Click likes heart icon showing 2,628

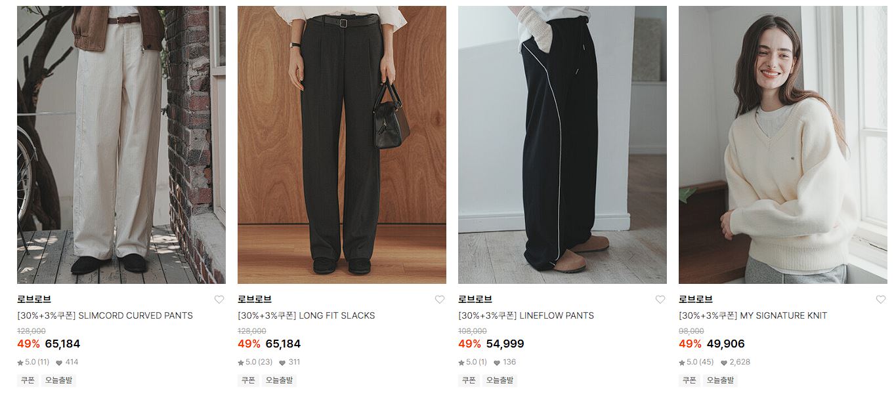(x=723, y=363)
